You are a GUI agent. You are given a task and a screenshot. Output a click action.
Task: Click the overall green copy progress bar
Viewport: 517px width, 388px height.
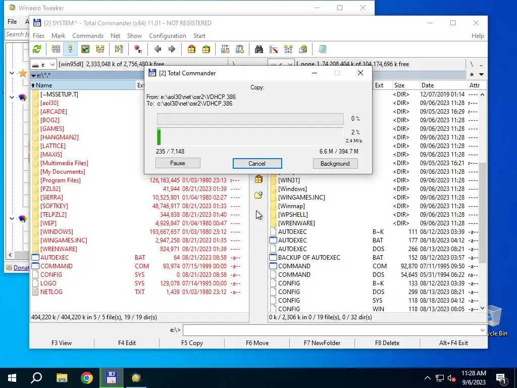tap(250, 136)
